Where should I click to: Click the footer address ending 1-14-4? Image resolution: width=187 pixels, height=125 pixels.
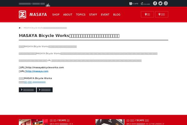pos(61,124)
